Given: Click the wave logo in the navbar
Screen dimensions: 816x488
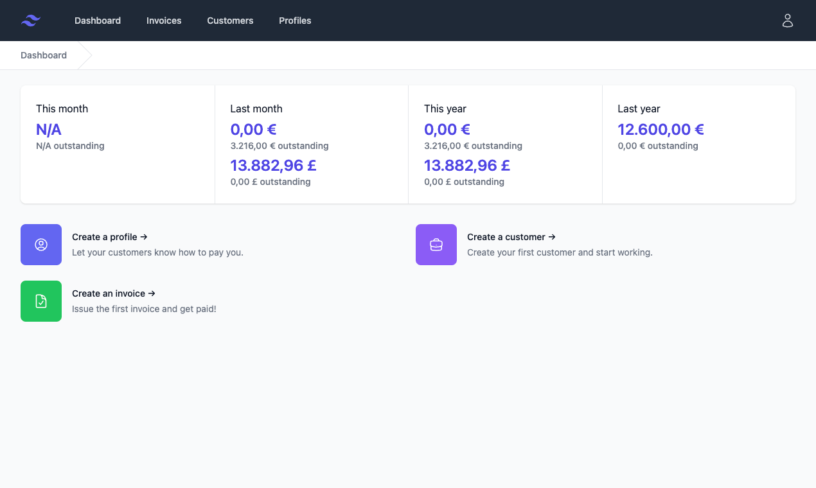Looking at the screenshot, I should 31,21.
